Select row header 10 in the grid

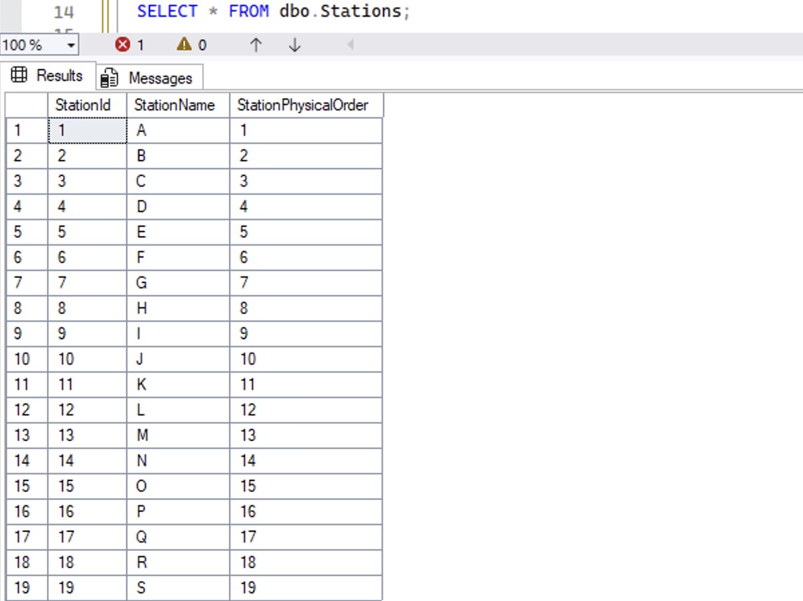pos(25,359)
